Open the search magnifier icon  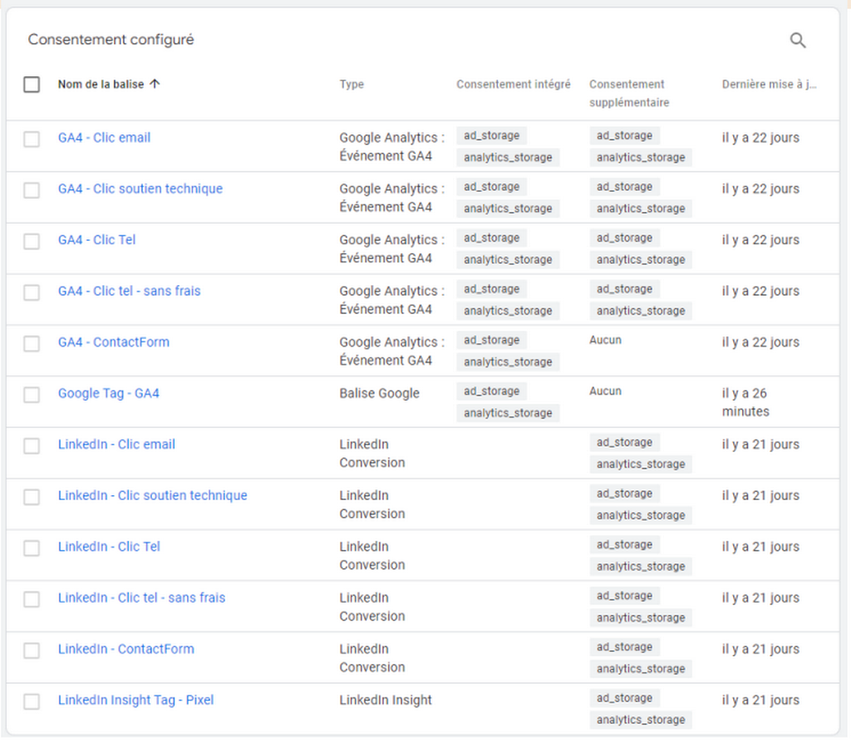pos(797,40)
